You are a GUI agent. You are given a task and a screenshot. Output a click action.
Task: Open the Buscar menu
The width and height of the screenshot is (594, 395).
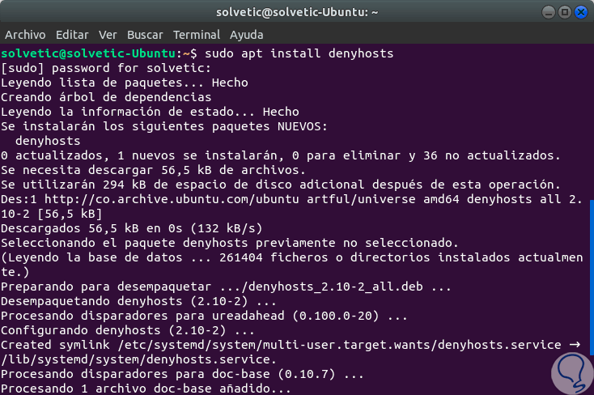145,35
